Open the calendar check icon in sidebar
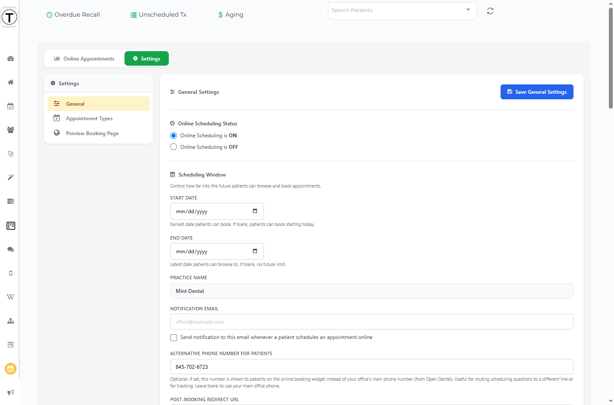The height and width of the screenshot is (405, 614). click(x=11, y=106)
